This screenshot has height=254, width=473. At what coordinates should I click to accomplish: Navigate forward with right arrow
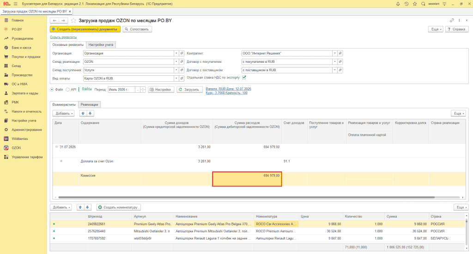[x=63, y=20]
